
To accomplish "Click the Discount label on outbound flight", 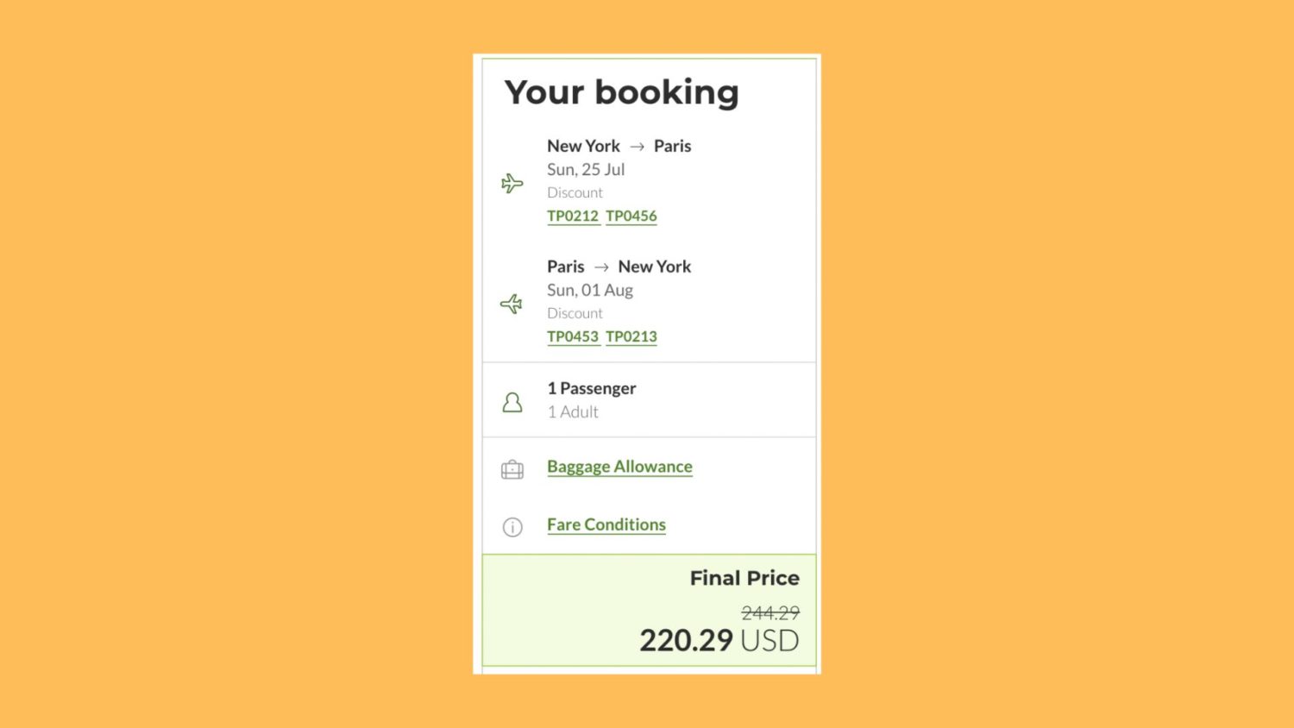I will pos(575,191).
